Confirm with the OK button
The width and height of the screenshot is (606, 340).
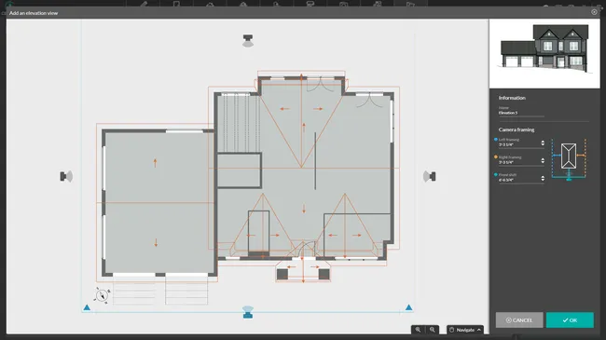(x=570, y=320)
